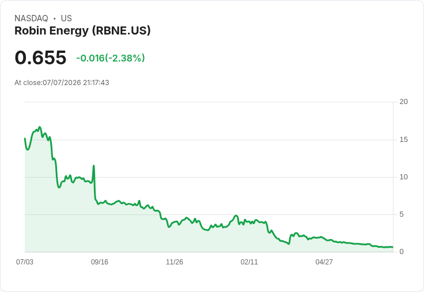Click the Robin Energy (RBNE.US) title
The height and width of the screenshot is (292, 424).
point(82,31)
